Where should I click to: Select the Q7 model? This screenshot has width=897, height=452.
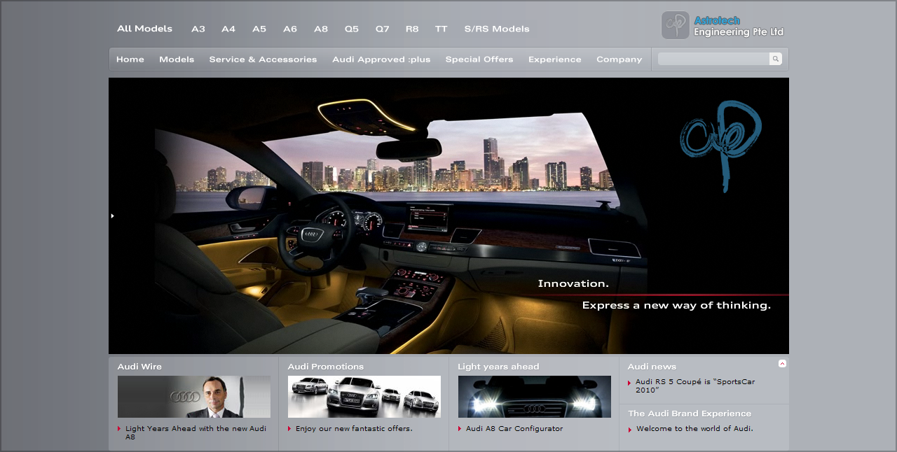click(382, 29)
